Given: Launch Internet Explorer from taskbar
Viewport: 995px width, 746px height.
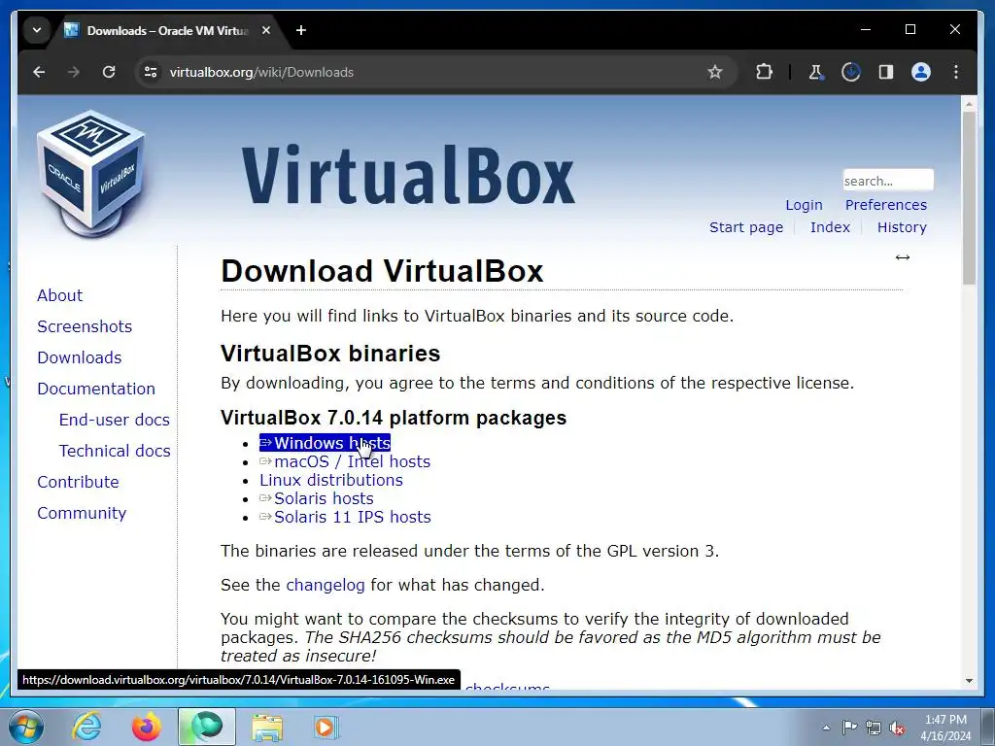Looking at the screenshot, I should pyautogui.click(x=86, y=727).
